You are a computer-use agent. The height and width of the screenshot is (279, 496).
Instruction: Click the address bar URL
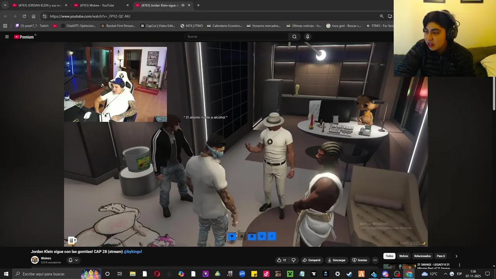[90, 16]
